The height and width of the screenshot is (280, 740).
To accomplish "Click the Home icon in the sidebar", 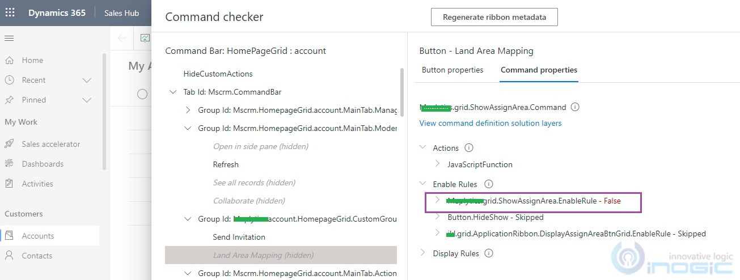I will point(9,60).
